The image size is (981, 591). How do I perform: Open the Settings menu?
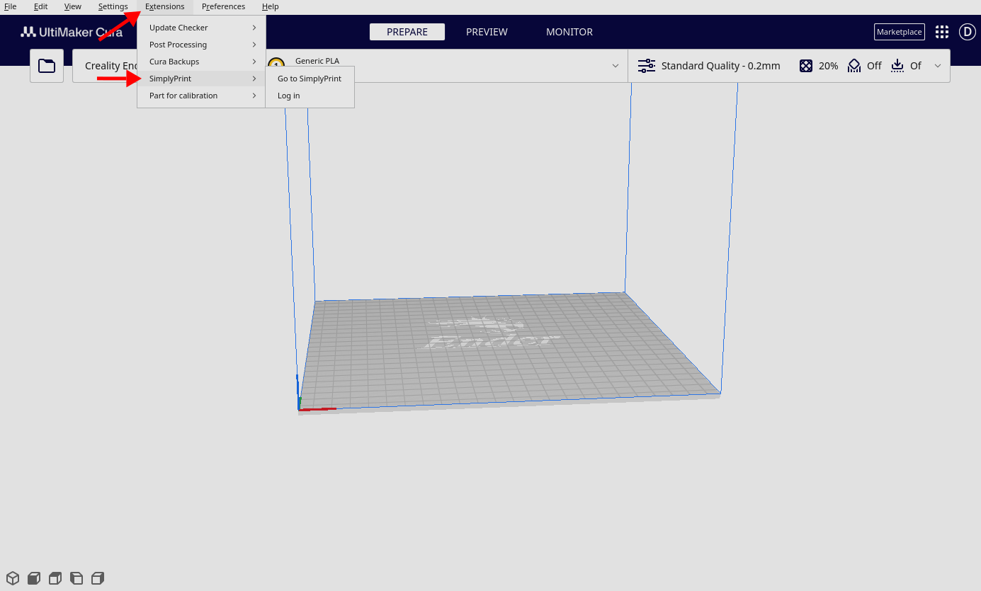(113, 6)
